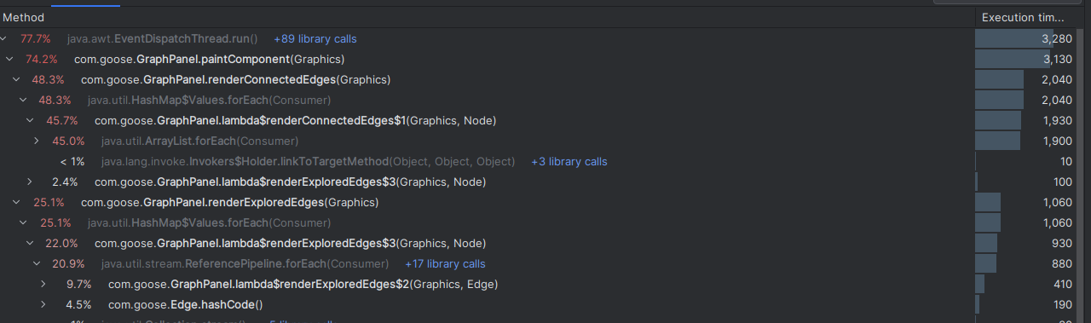Expand the Edge.hashCode() row
1091x323 pixels.
coord(43,305)
